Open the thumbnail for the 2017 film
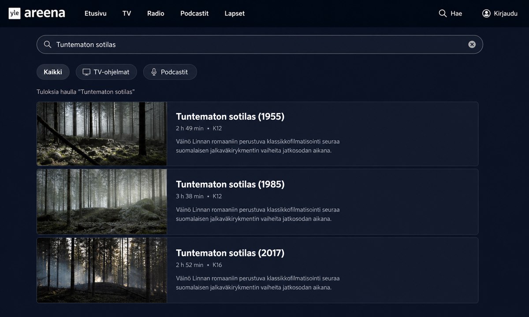The height and width of the screenshot is (317, 529). 102,270
